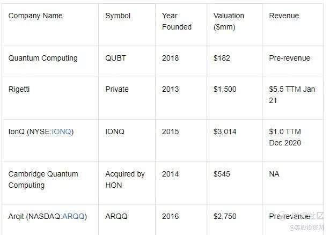Click the Symbol column header
Viewport: 330px width, 235px height.
[x=118, y=16]
